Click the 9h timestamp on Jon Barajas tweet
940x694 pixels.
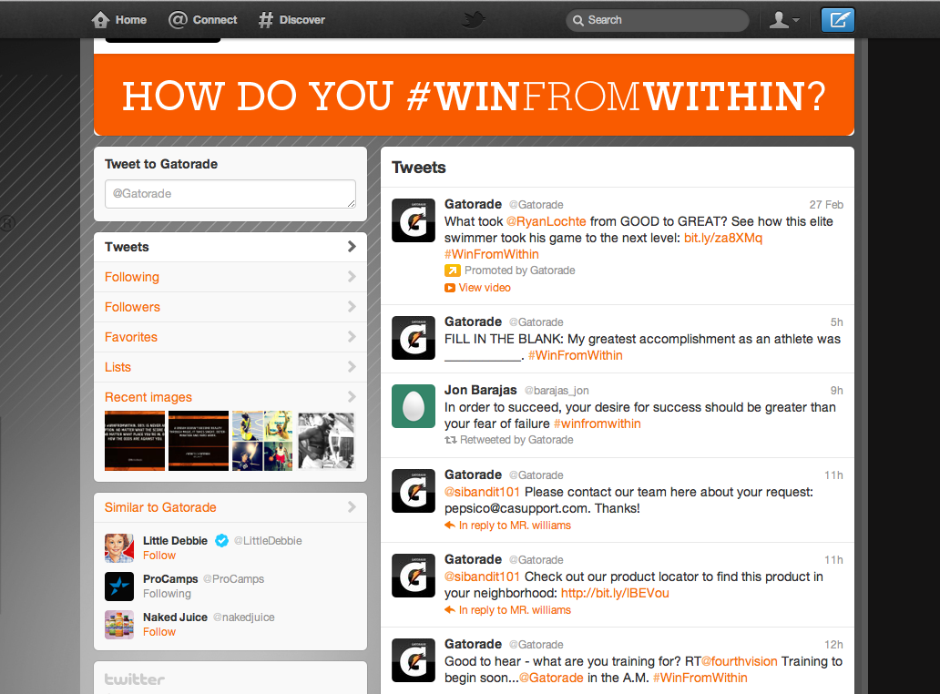pyautogui.click(x=837, y=391)
